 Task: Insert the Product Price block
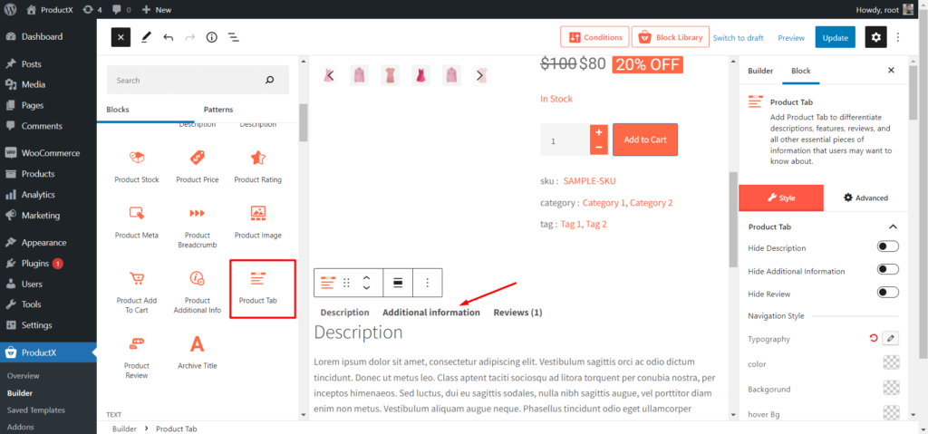(197, 167)
